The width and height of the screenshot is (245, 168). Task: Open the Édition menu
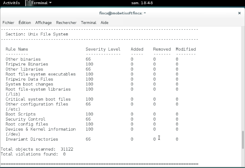pyautogui.click(x=25, y=23)
